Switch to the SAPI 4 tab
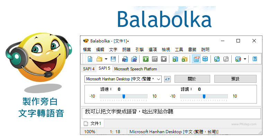This screenshot has width=277, height=138. click(89, 69)
